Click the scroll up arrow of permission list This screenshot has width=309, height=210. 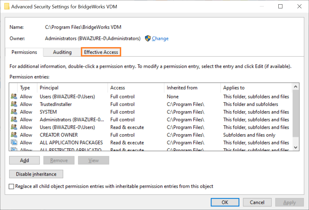click(x=295, y=86)
